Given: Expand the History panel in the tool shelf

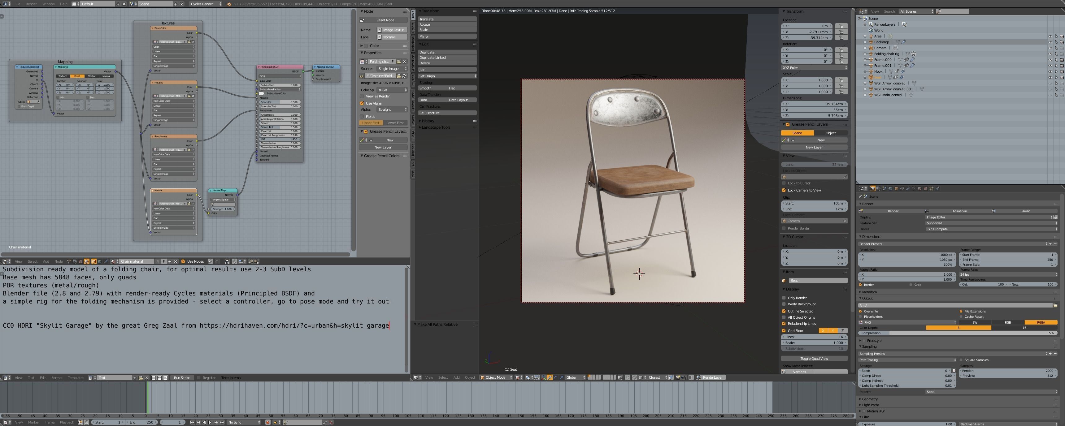Looking at the screenshot, I should tap(428, 121).
